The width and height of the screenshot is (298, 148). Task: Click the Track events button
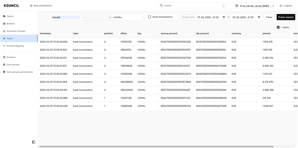(x=286, y=17)
